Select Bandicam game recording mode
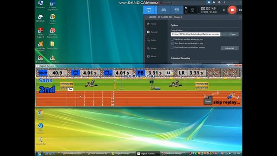The width and height of the screenshot is (277, 156). coord(164,10)
